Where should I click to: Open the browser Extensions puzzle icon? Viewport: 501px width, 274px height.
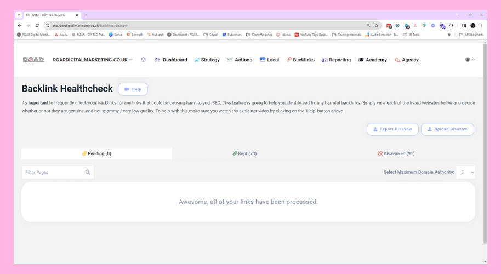451,26
